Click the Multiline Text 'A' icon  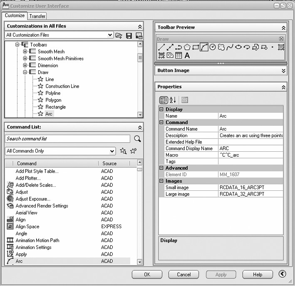pos(187,55)
